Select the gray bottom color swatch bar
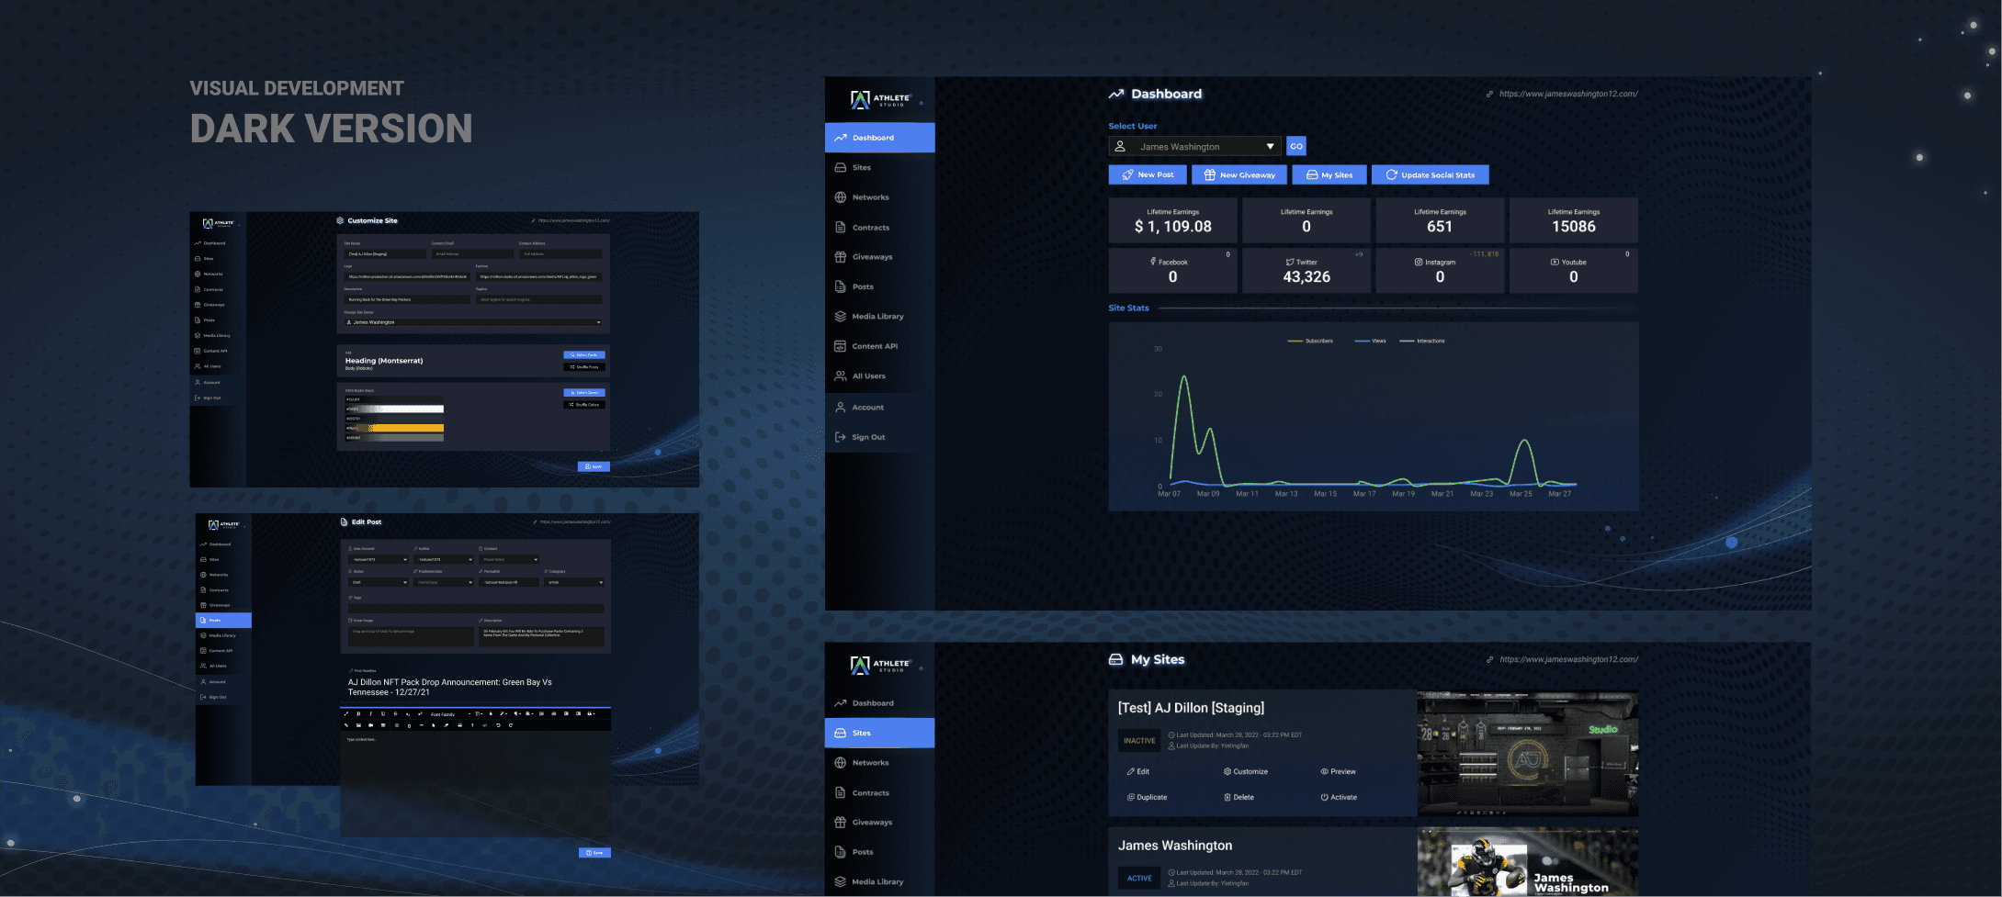Image resolution: width=2002 pixels, height=897 pixels. [x=394, y=438]
